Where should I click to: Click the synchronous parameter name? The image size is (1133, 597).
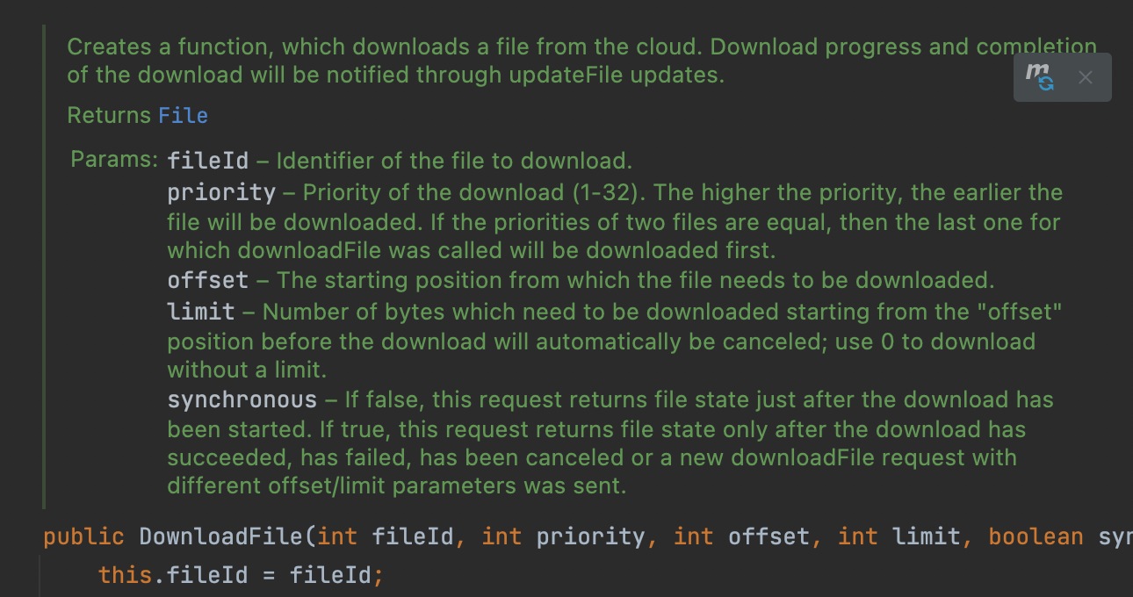coord(242,399)
